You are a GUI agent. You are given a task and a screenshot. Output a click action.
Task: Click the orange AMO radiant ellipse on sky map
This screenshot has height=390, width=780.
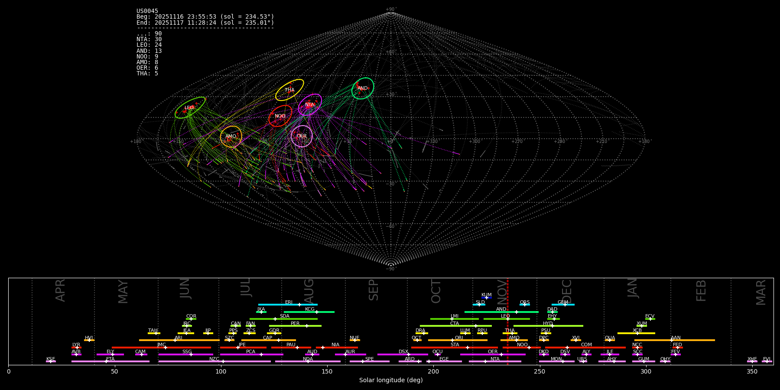[x=231, y=136]
